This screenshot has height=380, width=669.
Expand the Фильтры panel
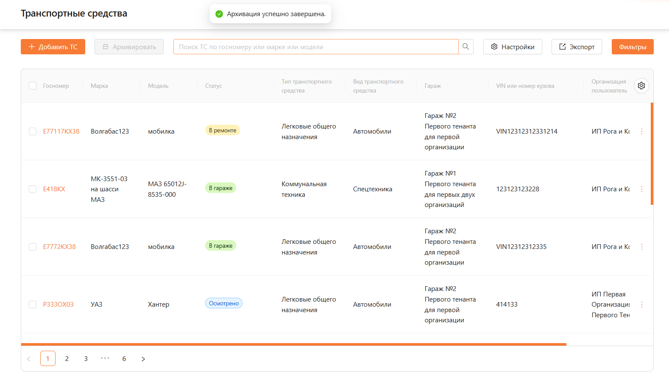632,47
